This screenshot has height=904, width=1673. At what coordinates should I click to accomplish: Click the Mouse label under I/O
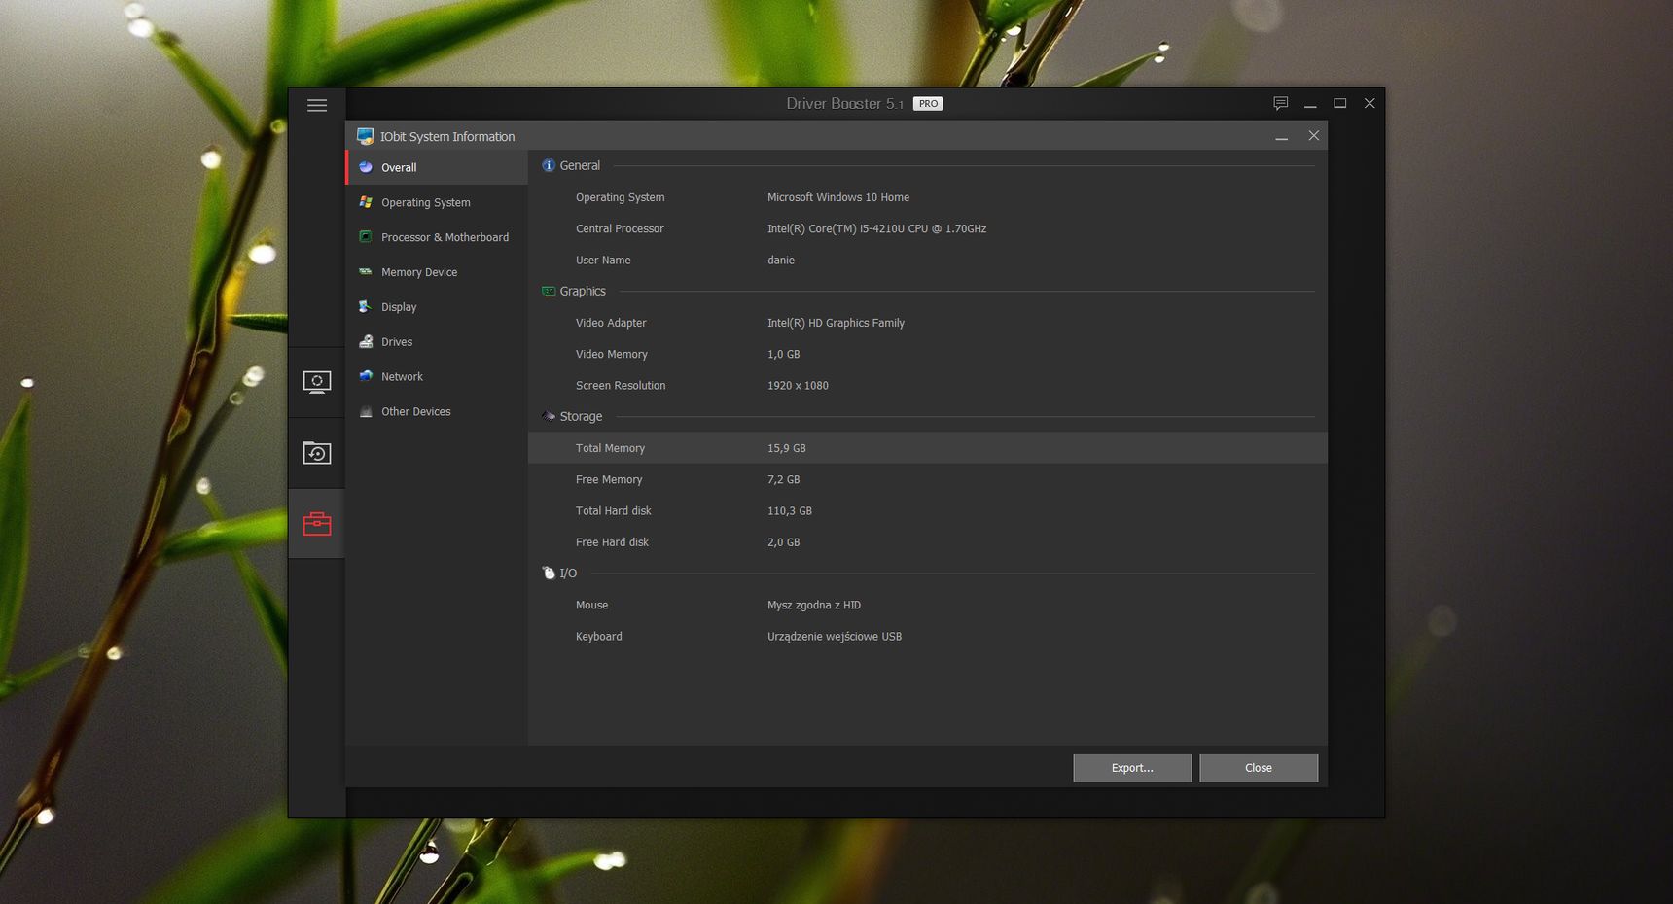click(591, 605)
